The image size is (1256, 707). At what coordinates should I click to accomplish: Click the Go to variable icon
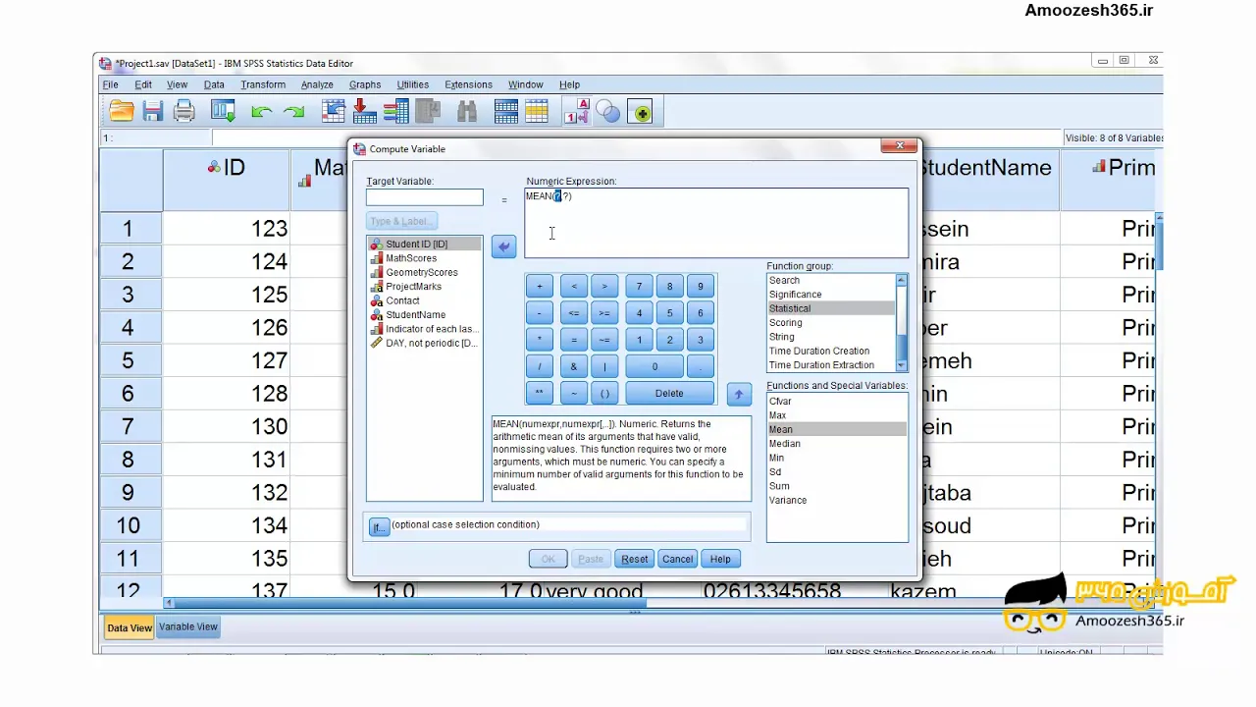click(x=365, y=112)
